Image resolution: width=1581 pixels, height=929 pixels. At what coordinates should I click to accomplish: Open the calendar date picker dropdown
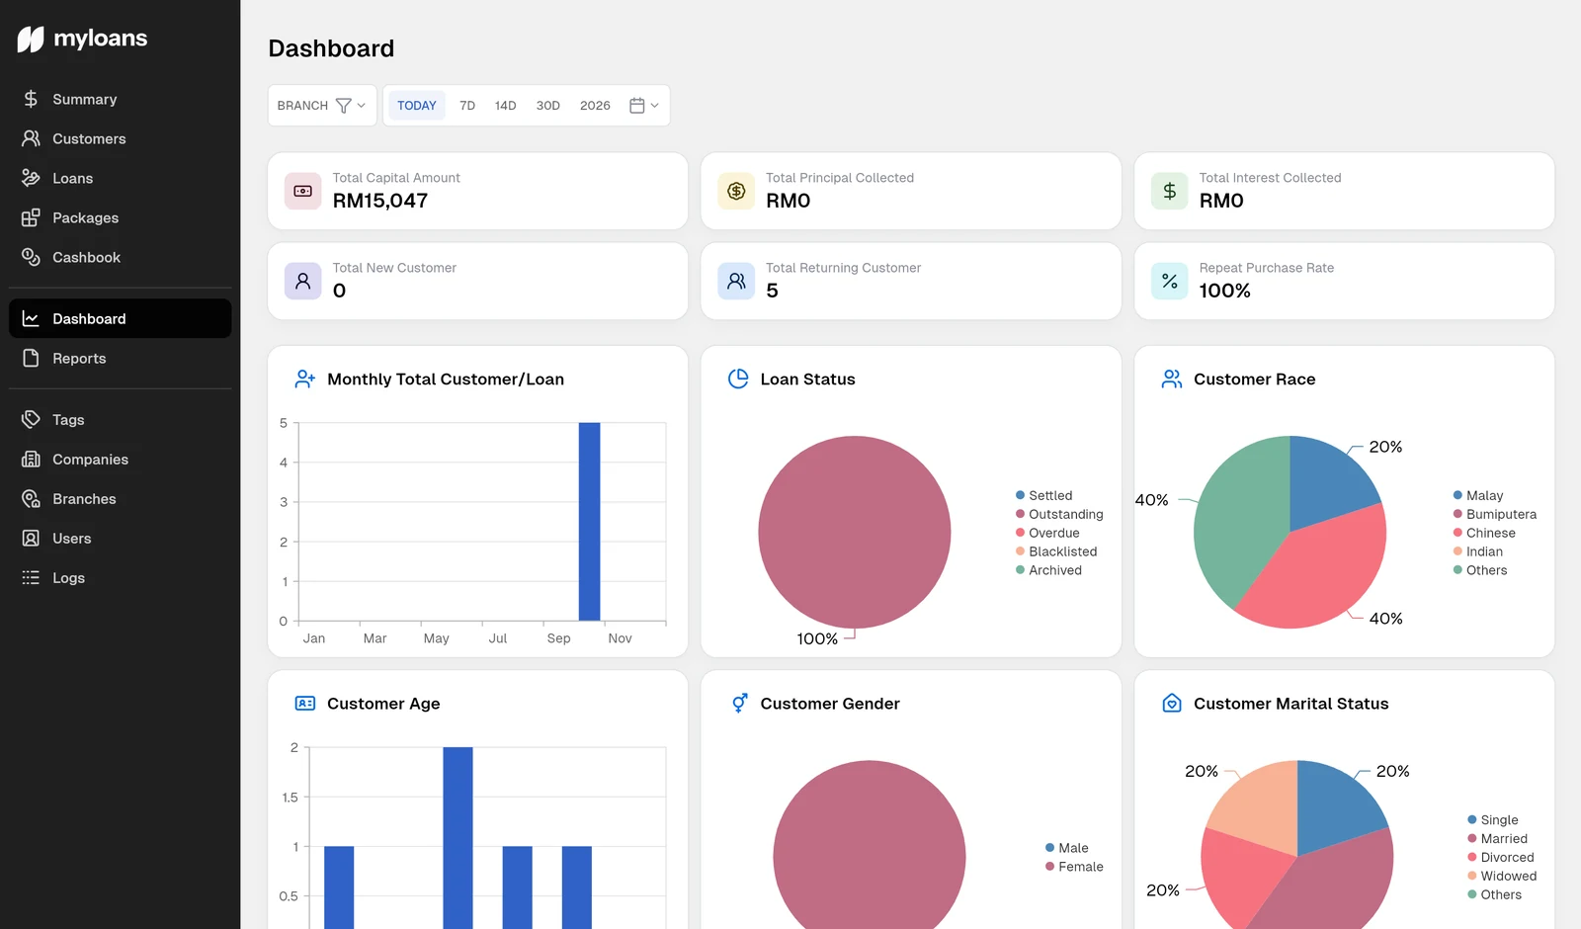[644, 106]
